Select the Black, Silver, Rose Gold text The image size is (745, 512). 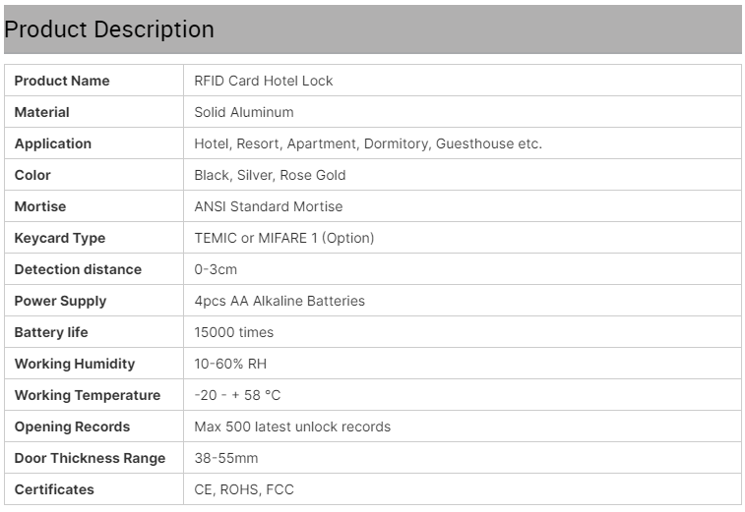pos(270,175)
